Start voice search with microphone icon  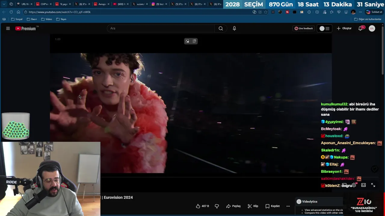234,28
